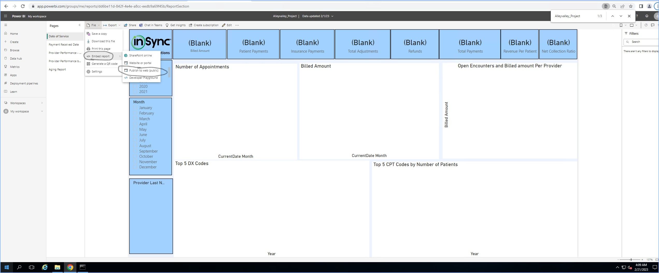Click Edit pencil in toolbar
The width and height of the screenshot is (659, 273).
pyautogui.click(x=227, y=25)
